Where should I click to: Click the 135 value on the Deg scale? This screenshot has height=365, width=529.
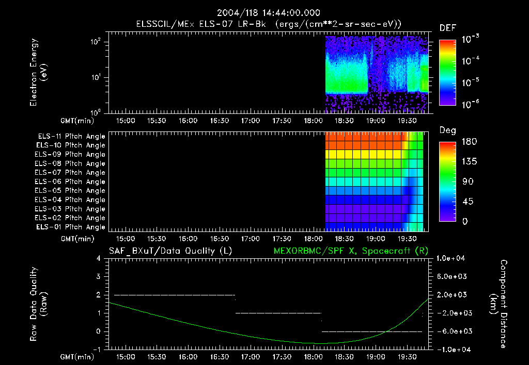(x=469, y=162)
